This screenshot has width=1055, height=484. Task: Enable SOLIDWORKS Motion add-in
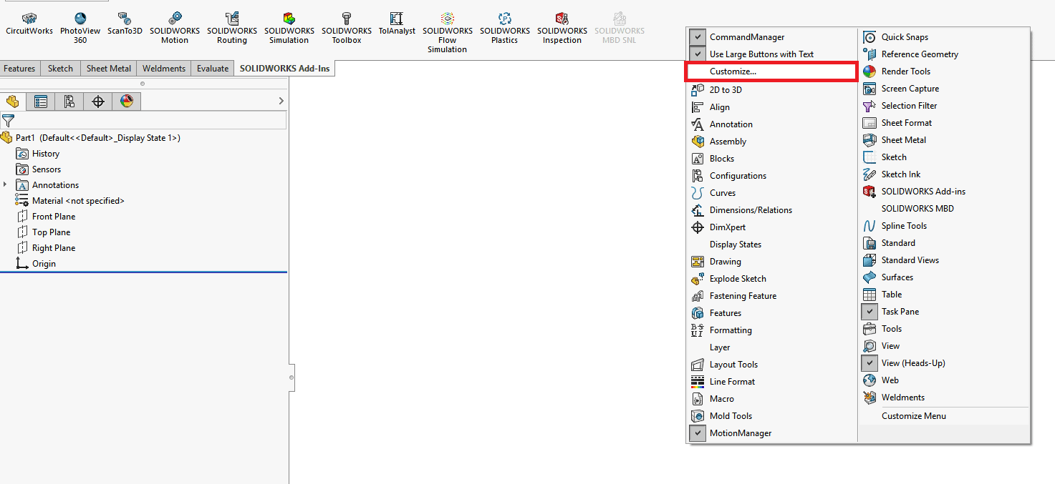[x=175, y=29]
